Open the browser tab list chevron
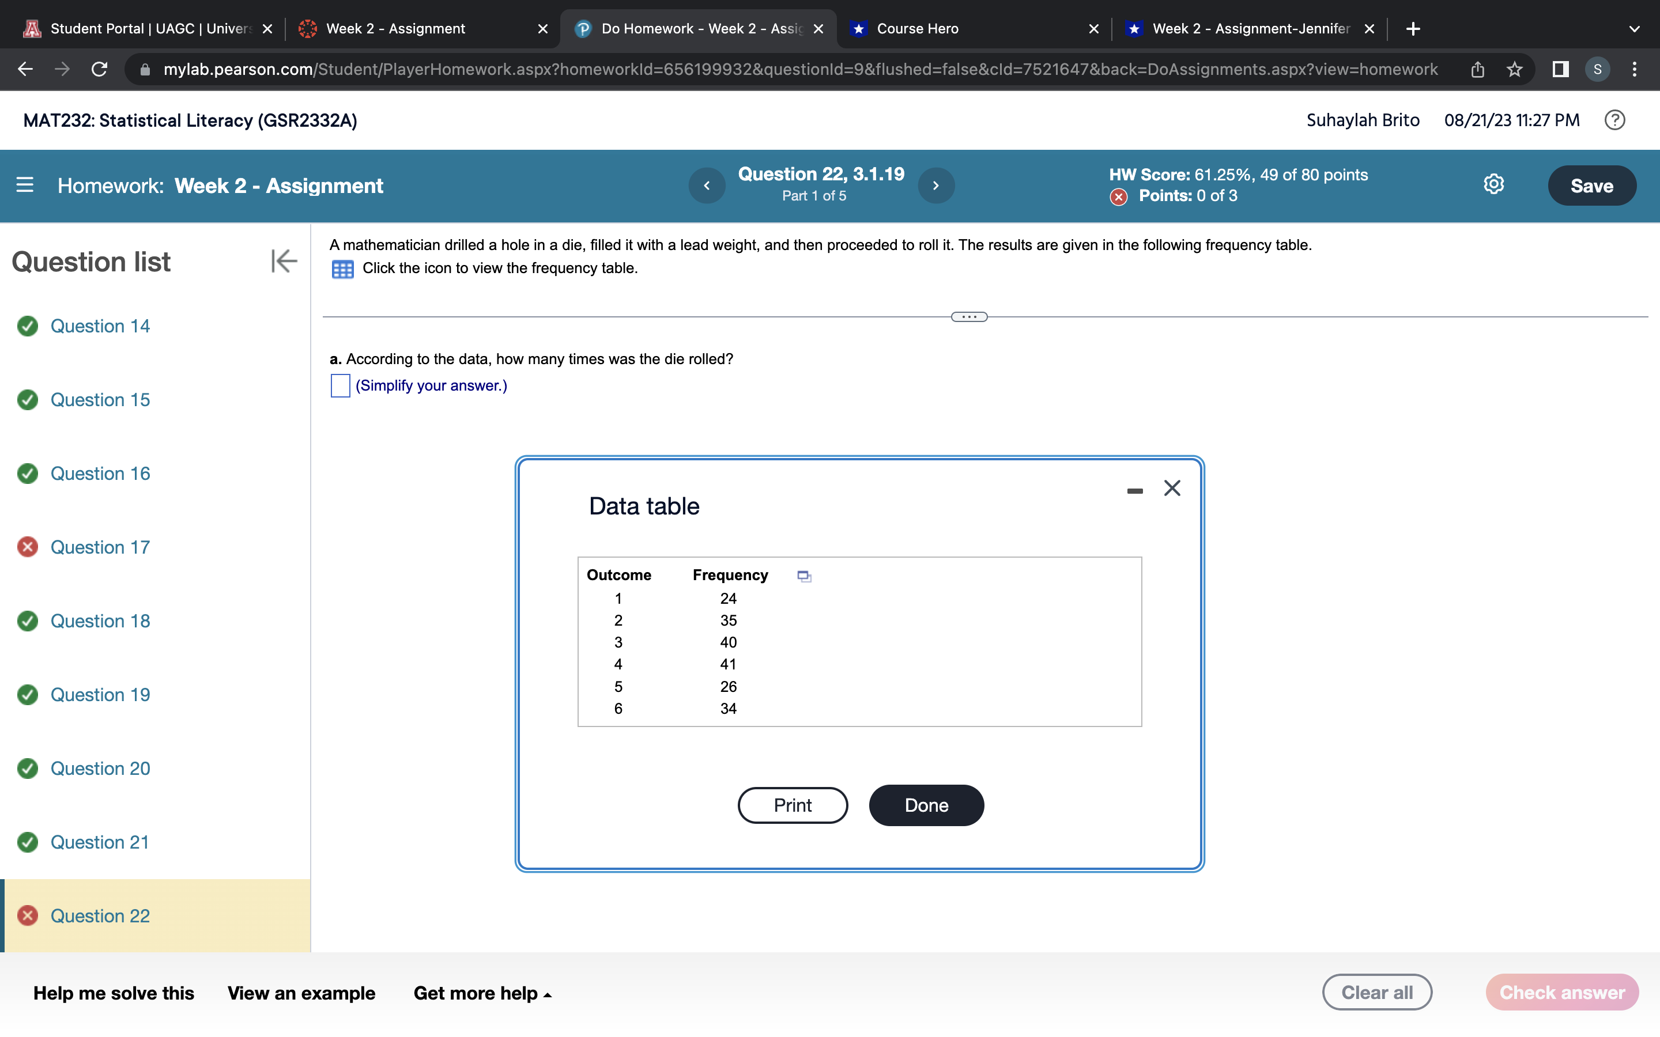 1634,29
